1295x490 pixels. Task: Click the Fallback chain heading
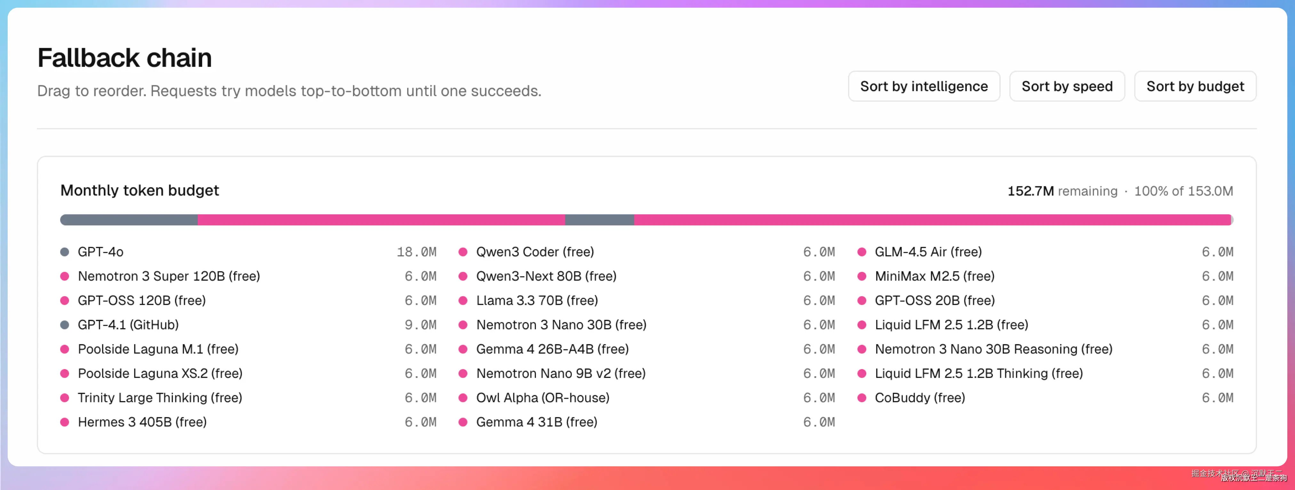pyautogui.click(x=125, y=58)
